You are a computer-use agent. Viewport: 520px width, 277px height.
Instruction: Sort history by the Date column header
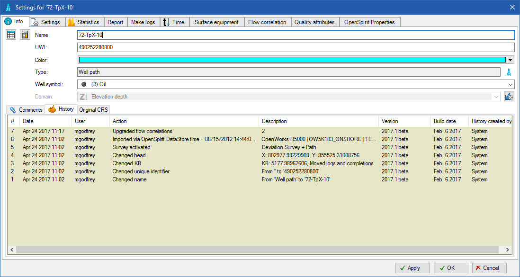[45, 121]
